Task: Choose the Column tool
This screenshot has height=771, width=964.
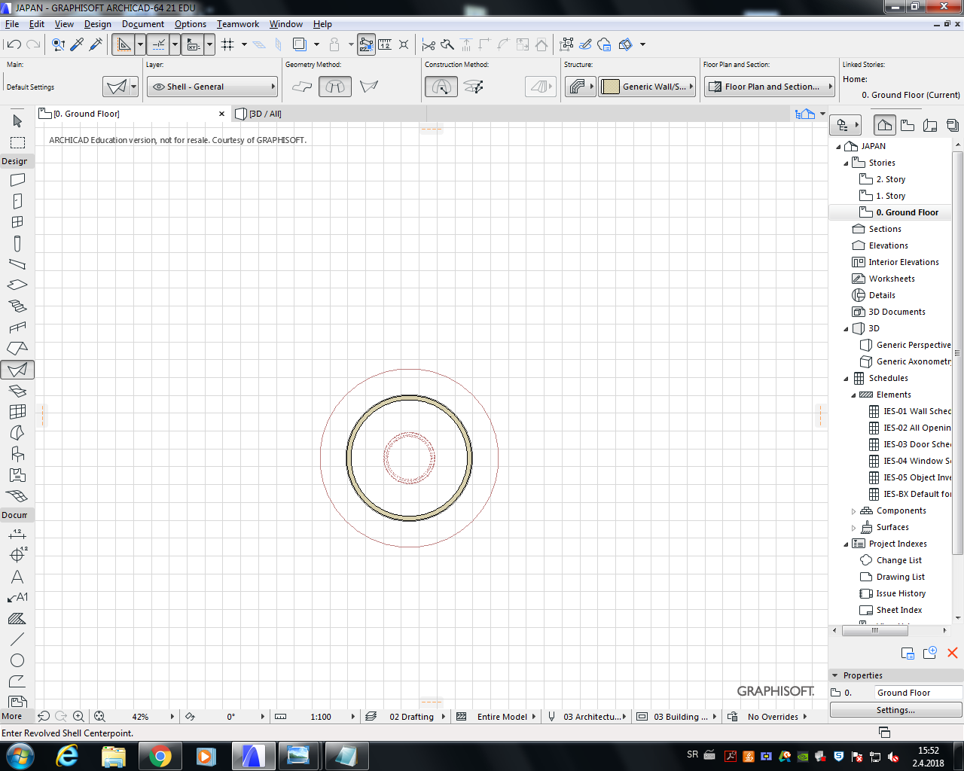Action: tap(17, 243)
